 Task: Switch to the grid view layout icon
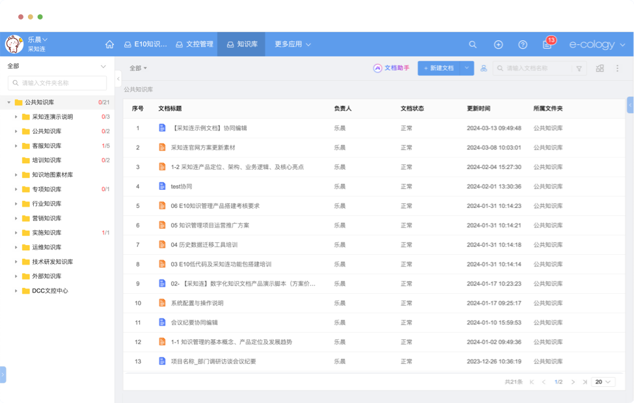point(600,68)
